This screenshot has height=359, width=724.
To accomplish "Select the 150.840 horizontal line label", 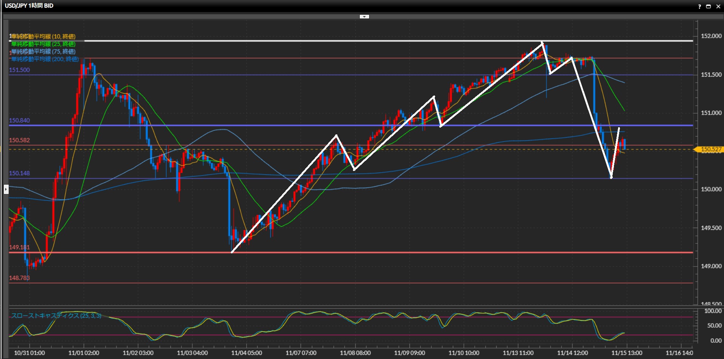I will tap(19, 120).
